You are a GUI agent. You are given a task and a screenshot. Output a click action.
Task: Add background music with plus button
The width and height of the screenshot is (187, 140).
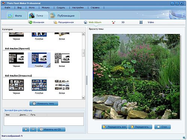(x=26, y=130)
